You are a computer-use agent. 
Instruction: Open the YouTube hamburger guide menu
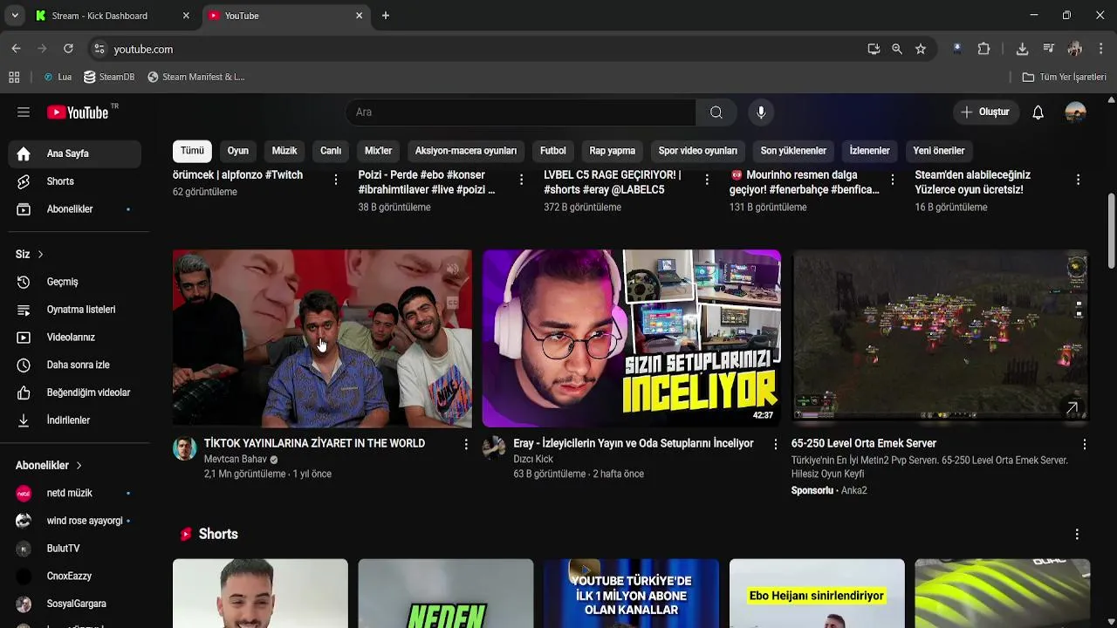tap(24, 113)
